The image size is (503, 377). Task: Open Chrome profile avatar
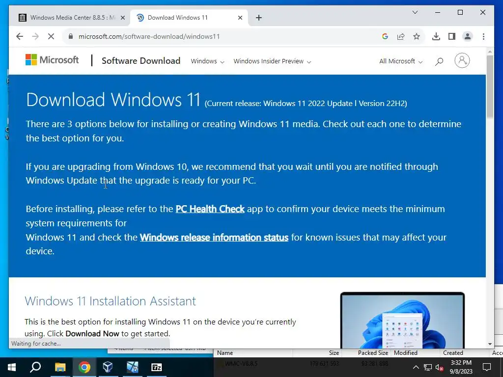(468, 36)
